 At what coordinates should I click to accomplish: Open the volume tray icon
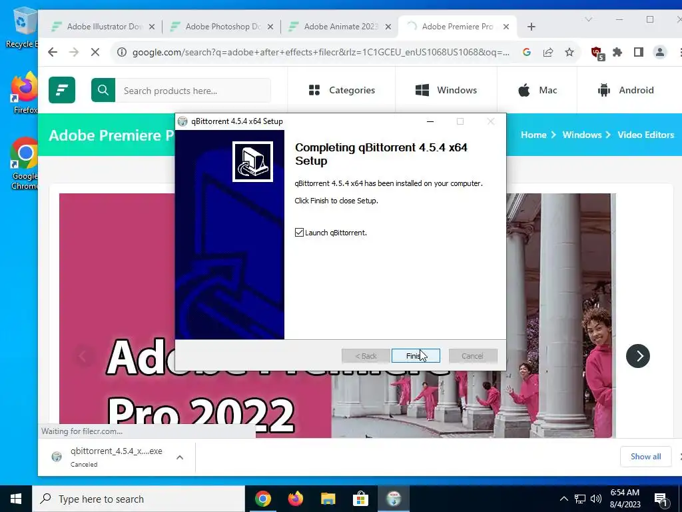pyautogui.click(x=596, y=499)
